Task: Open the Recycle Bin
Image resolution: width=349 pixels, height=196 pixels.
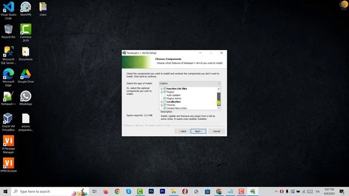Action: pos(9,31)
